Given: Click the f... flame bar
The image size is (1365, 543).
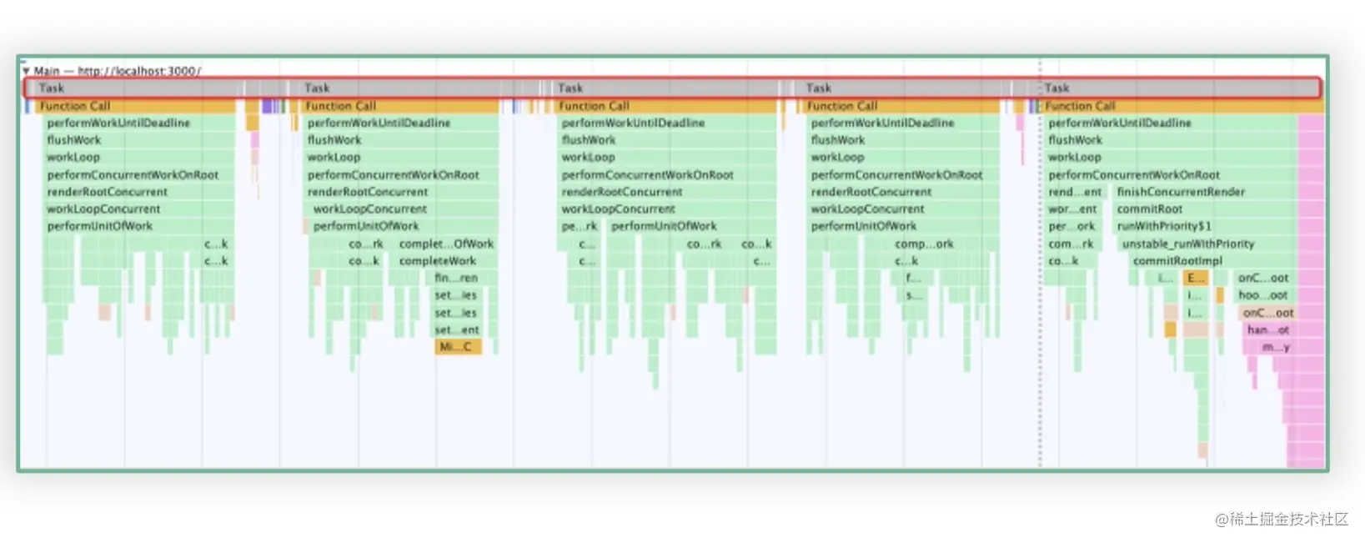Looking at the screenshot, I should coord(914,278).
